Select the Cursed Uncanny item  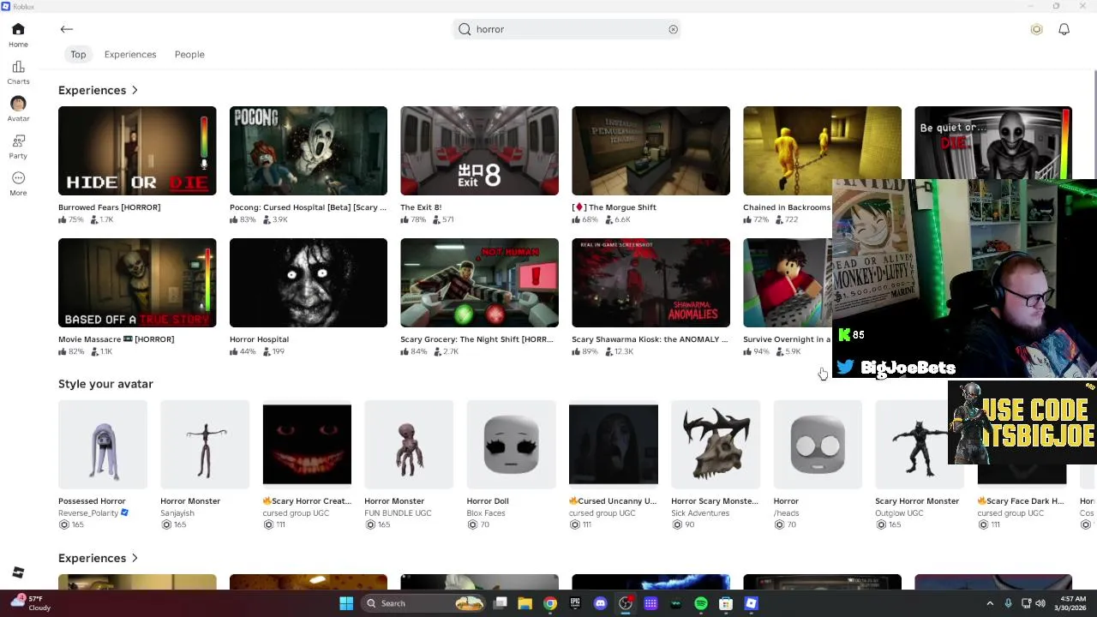(x=614, y=444)
